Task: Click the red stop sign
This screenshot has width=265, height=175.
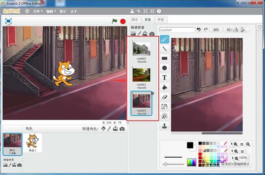Action: pyautogui.click(x=123, y=22)
